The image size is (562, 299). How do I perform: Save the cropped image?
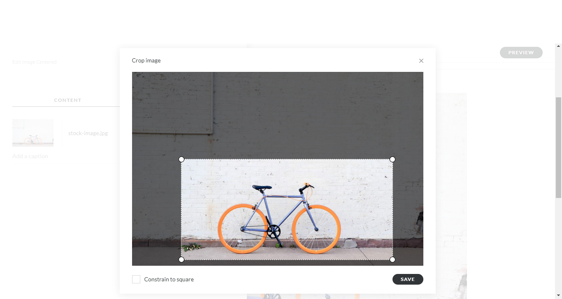[x=408, y=279]
